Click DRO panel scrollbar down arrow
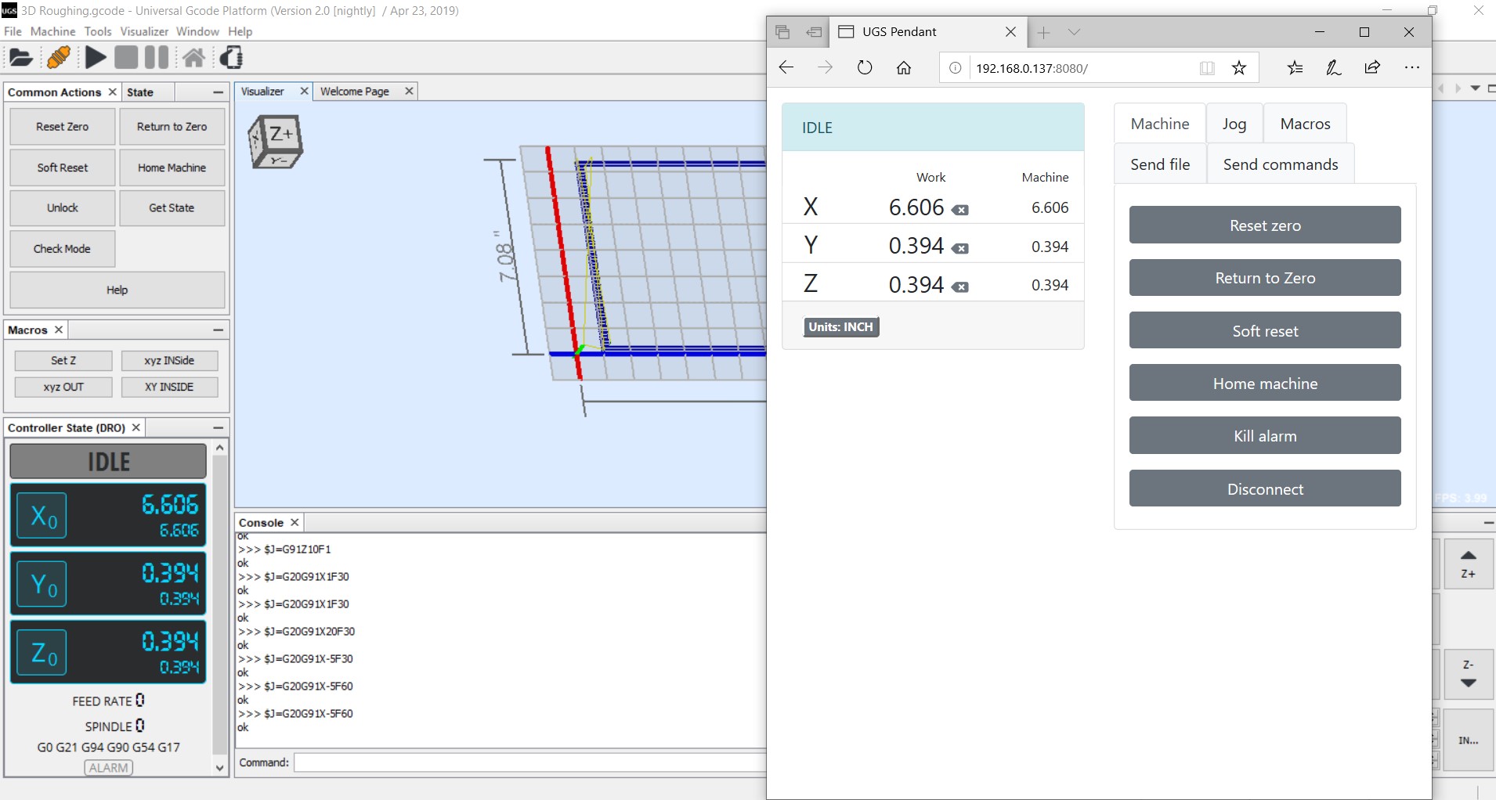 pyautogui.click(x=220, y=768)
